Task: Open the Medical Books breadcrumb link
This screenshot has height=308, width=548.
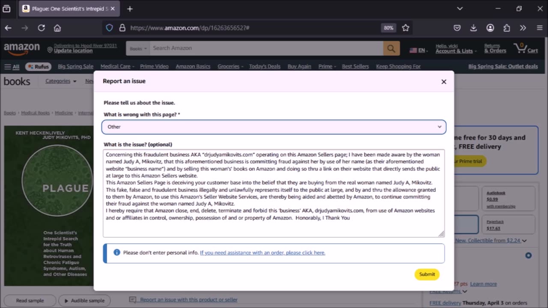Action: pyautogui.click(x=36, y=113)
